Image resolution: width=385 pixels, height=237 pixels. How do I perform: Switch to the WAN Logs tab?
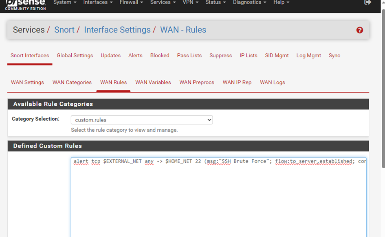tap(272, 82)
